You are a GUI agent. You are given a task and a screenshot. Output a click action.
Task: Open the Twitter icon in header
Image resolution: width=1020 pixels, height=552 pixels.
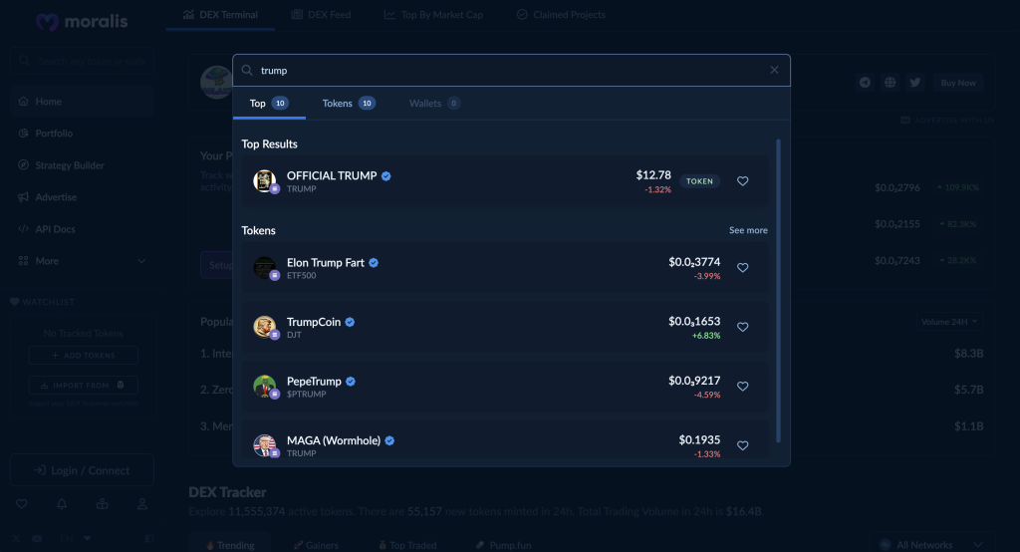(915, 83)
